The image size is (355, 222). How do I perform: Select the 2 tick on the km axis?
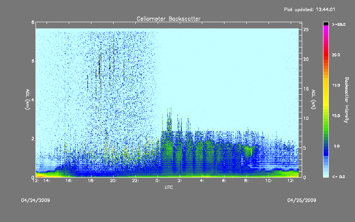(x=33, y=139)
